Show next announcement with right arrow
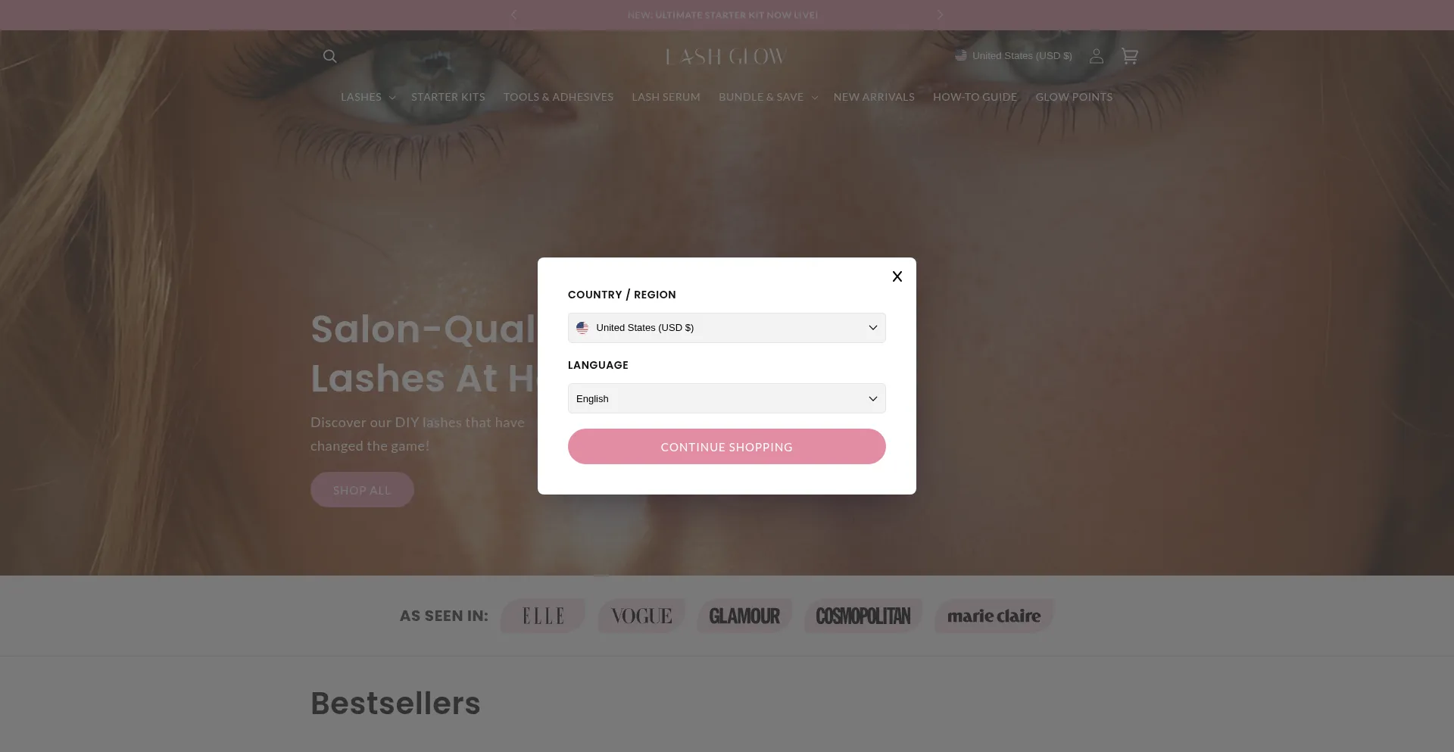Viewport: 1454px width, 752px height. point(940,14)
